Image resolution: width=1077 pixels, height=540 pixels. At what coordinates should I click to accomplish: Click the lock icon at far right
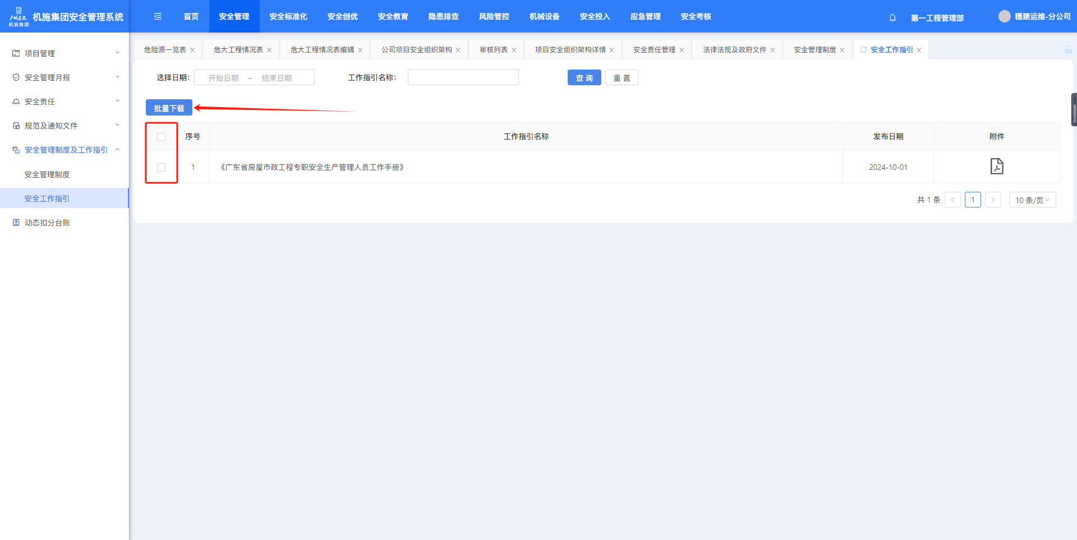[1068, 50]
